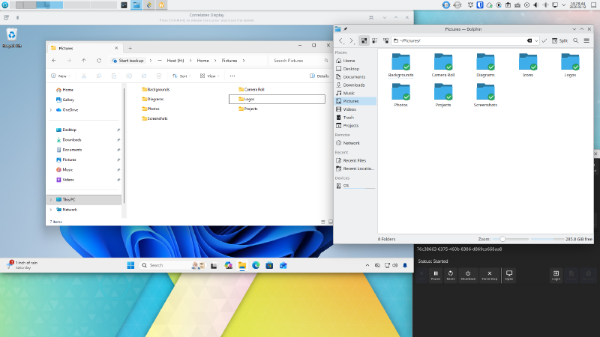Open New dropdown in Explorer toolbar
The image size is (600, 337).
point(61,76)
